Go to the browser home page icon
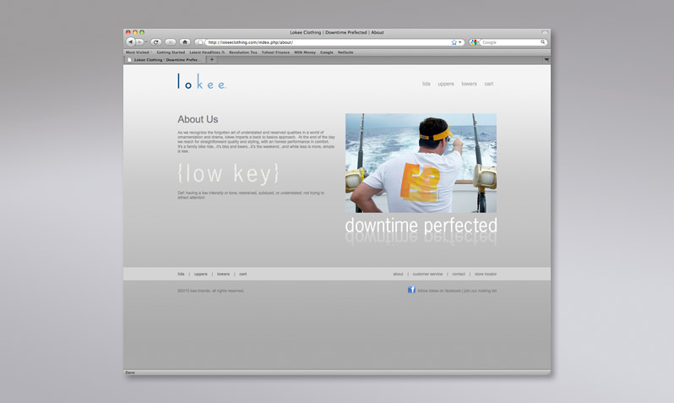Screen dimensions: 674x403 [185, 42]
